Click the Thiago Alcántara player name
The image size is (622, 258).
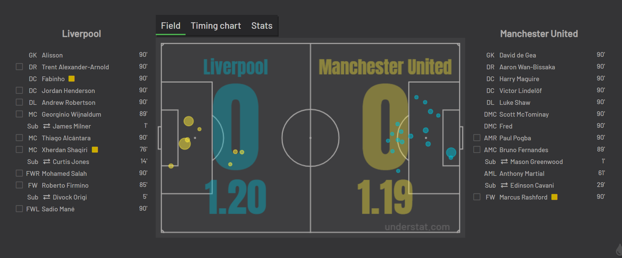click(x=66, y=138)
